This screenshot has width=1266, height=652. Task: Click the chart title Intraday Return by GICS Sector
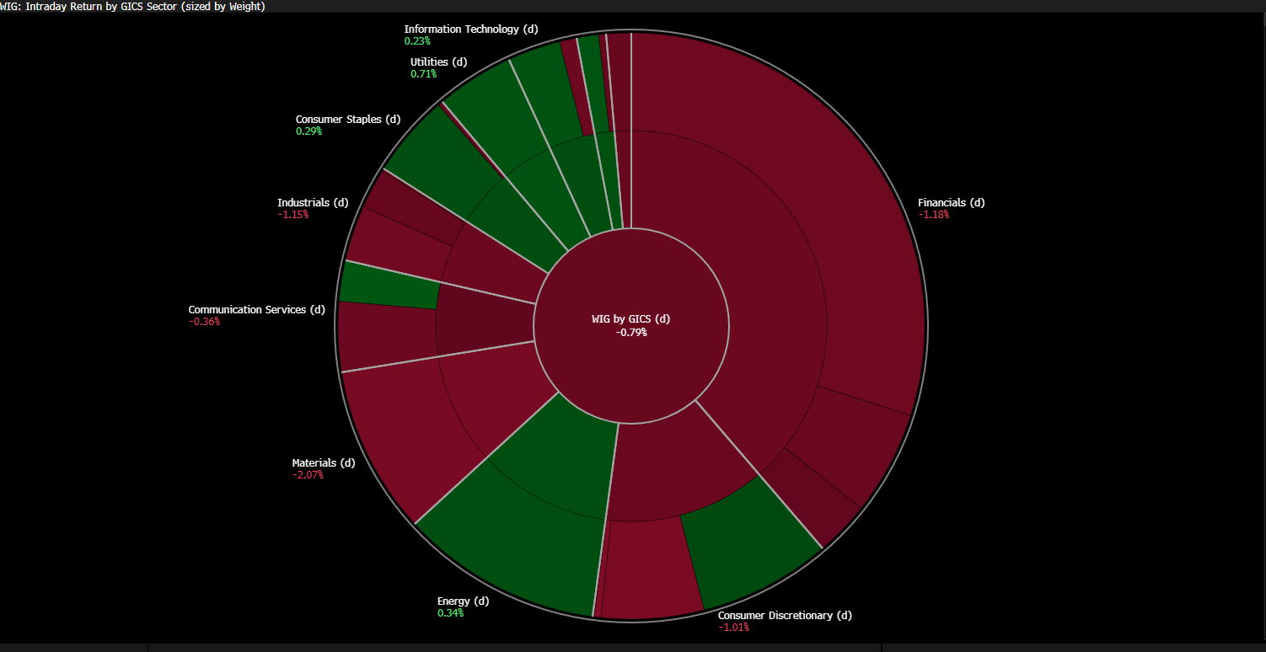pyautogui.click(x=133, y=6)
